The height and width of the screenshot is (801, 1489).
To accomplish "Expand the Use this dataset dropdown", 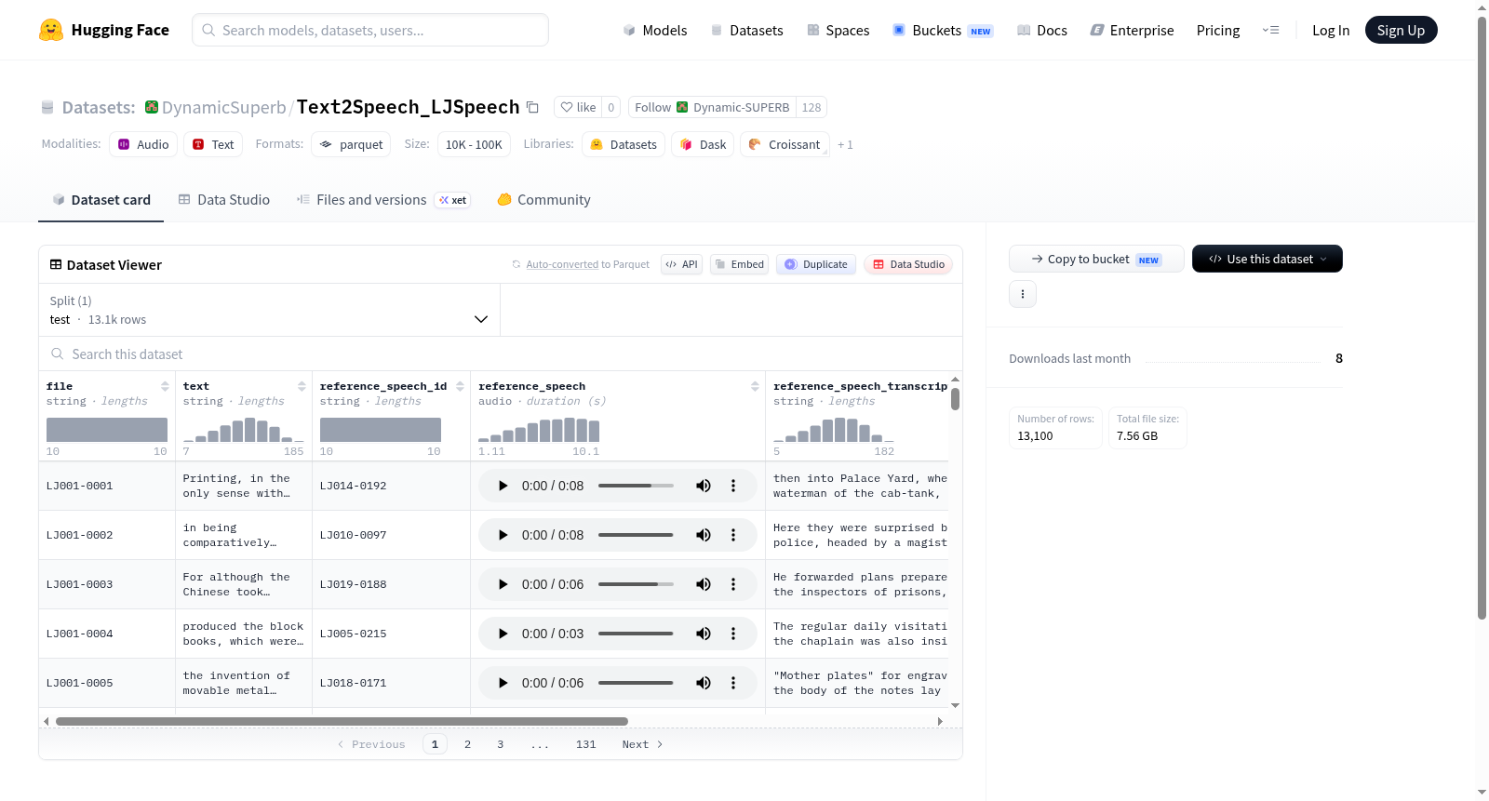I will [1268, 259].
